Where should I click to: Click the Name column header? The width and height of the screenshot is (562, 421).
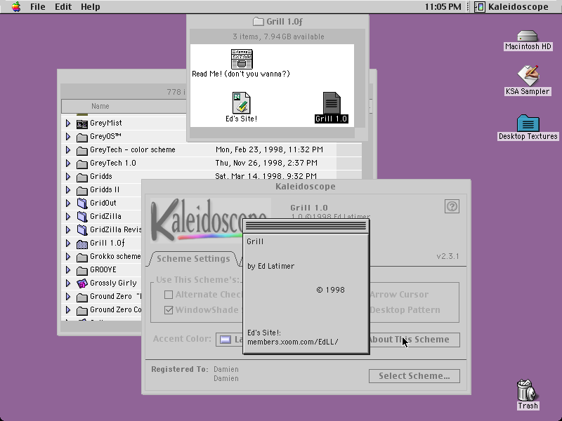point(100,107)
